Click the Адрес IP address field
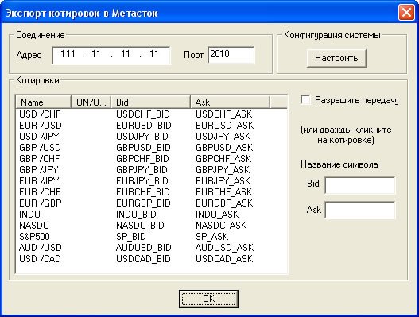Viewport: 419px width, 317px height. pyautogui.click(x=111, y=55)
